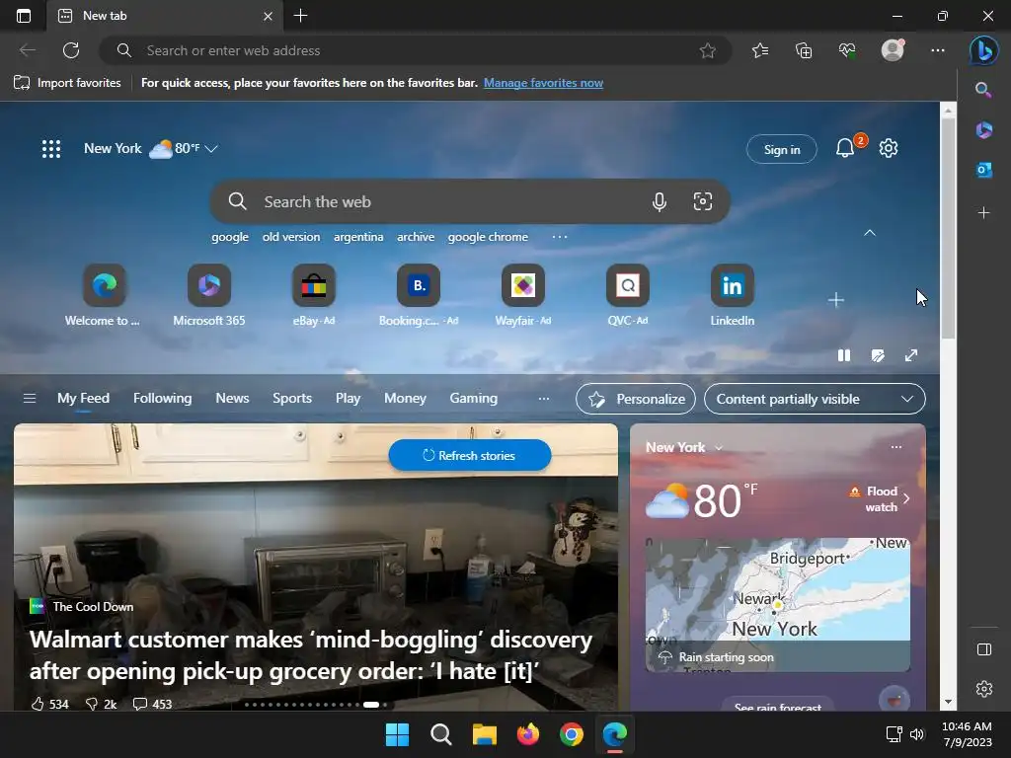
Task: Open the tab actions menu icon
Action: pyautogui.click(x=24, y=16)
